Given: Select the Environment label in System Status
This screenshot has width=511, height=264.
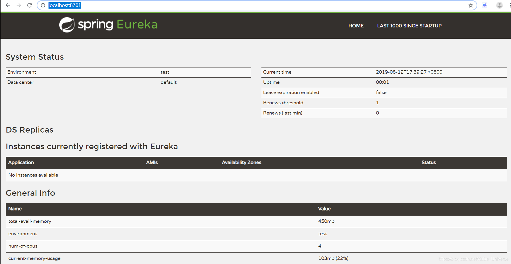Looking at the screenshot, I should coord(22,72).
